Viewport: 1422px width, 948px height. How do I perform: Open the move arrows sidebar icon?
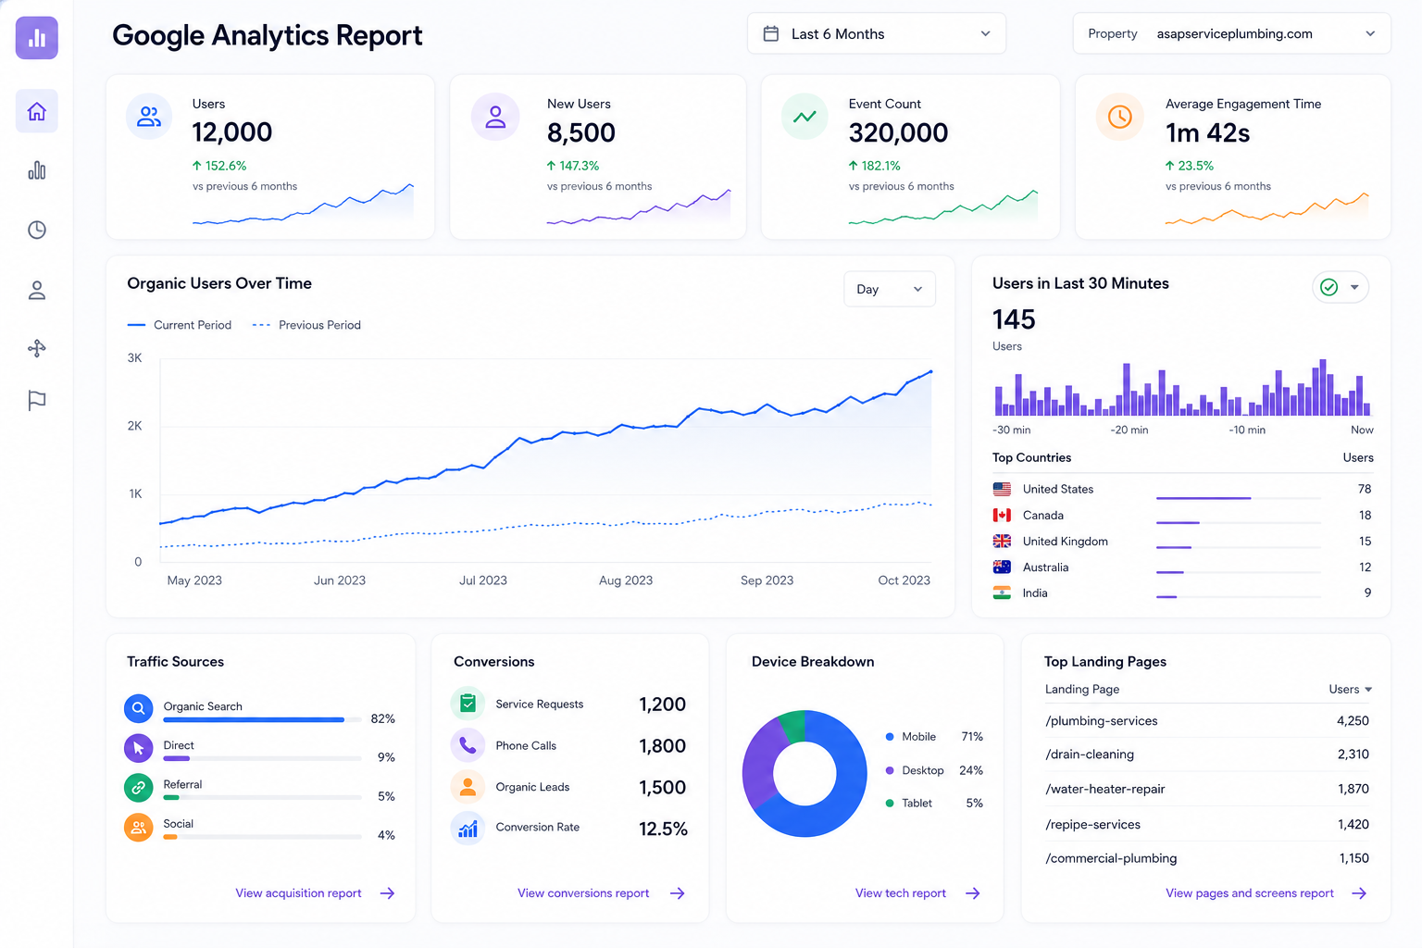coord(37,348)
